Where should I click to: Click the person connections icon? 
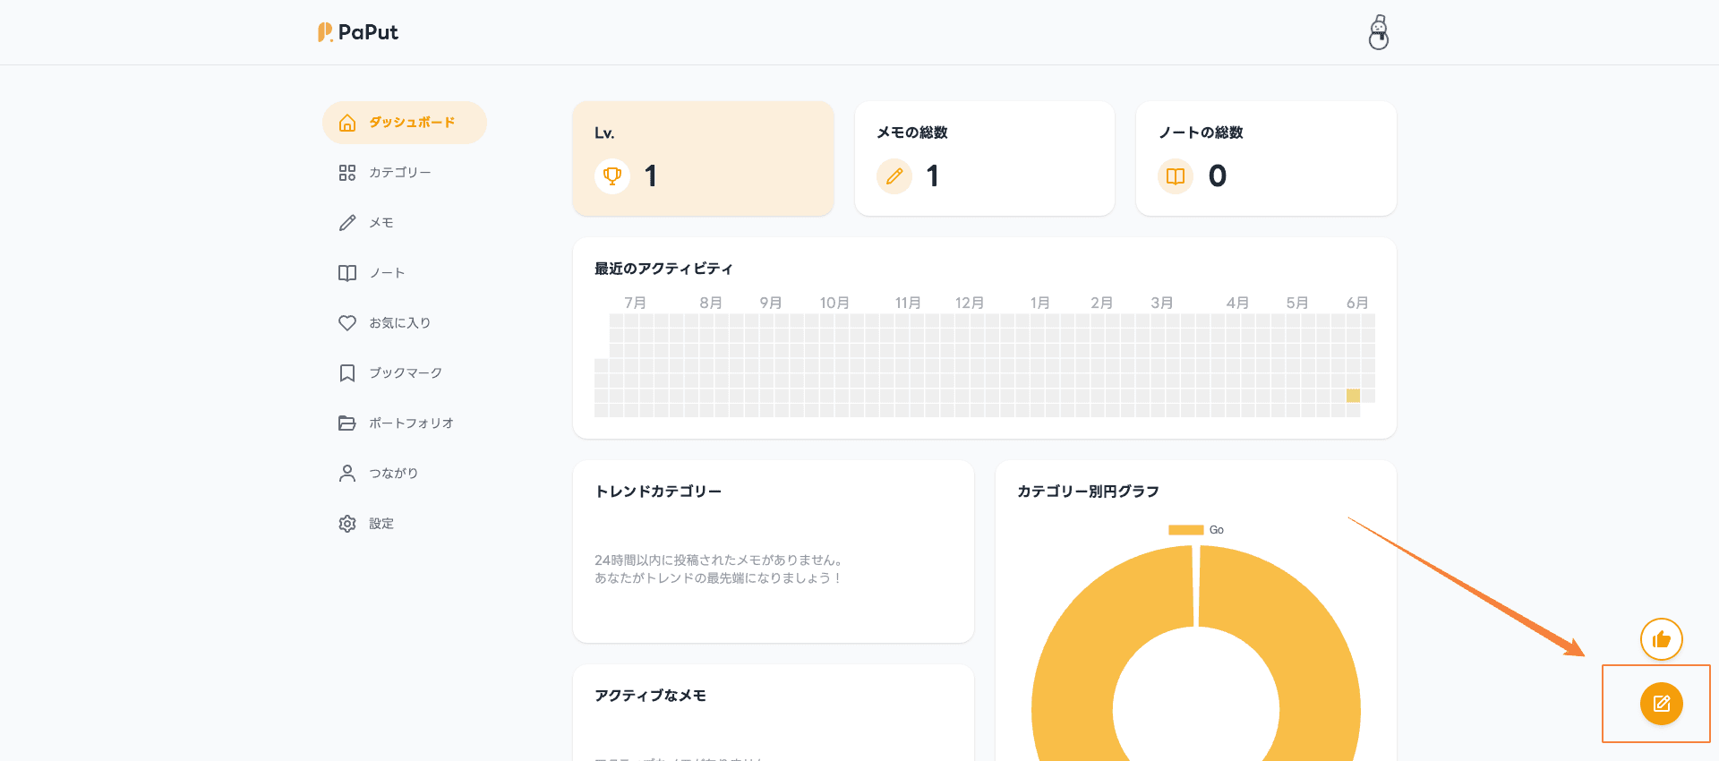(x=347, y=474)
